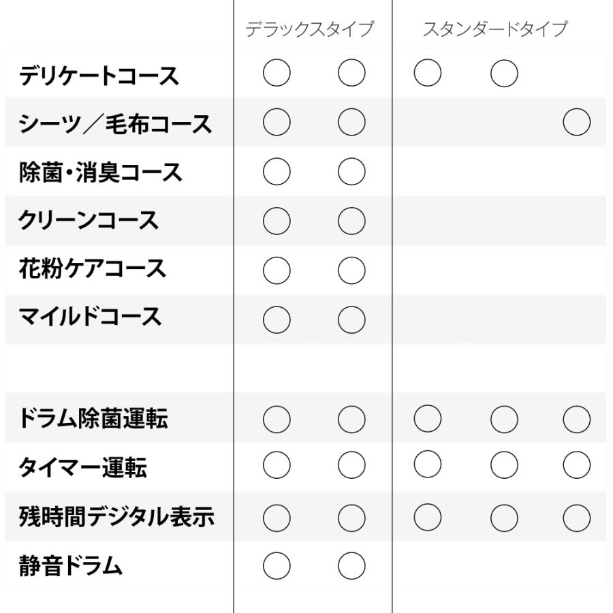Click last Standard circle in ドラム除菌運転 row
The height and width of the screenshot is (613, 613).
point(577,418)
